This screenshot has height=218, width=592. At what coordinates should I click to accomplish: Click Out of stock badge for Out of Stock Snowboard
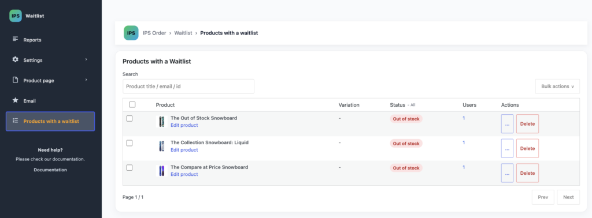coord(406,119)
